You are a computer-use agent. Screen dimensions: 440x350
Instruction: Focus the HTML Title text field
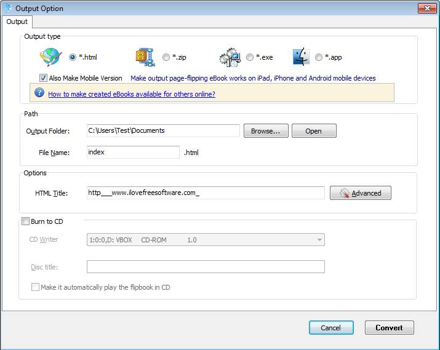tap(206, 193)
